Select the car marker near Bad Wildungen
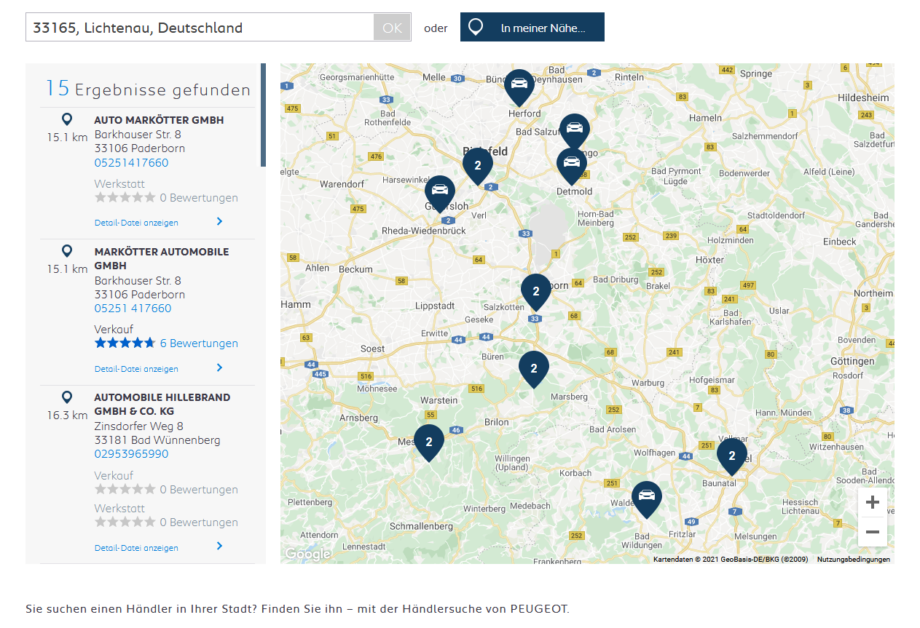 click(646, 497)
